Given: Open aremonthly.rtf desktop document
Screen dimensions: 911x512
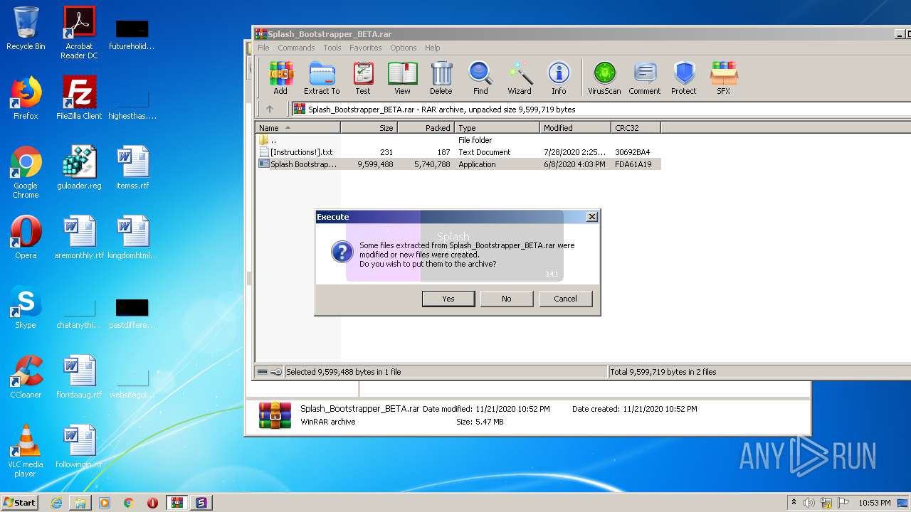Looking at the screenshot, I should tap(79, 238).
